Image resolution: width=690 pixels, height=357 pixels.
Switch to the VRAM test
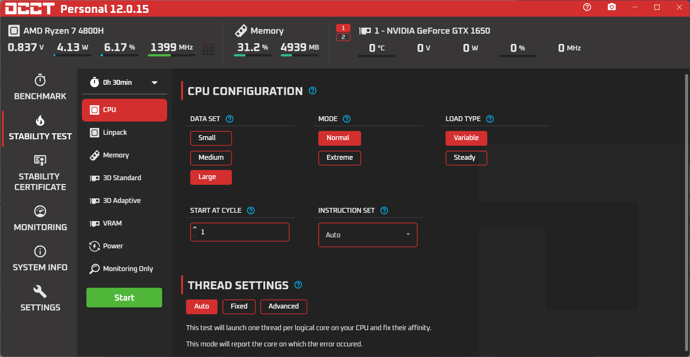(x=124, y=223)
